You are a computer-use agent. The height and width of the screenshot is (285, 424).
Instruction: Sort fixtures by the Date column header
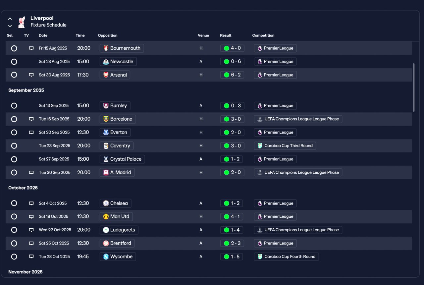[x=43, y=35]
